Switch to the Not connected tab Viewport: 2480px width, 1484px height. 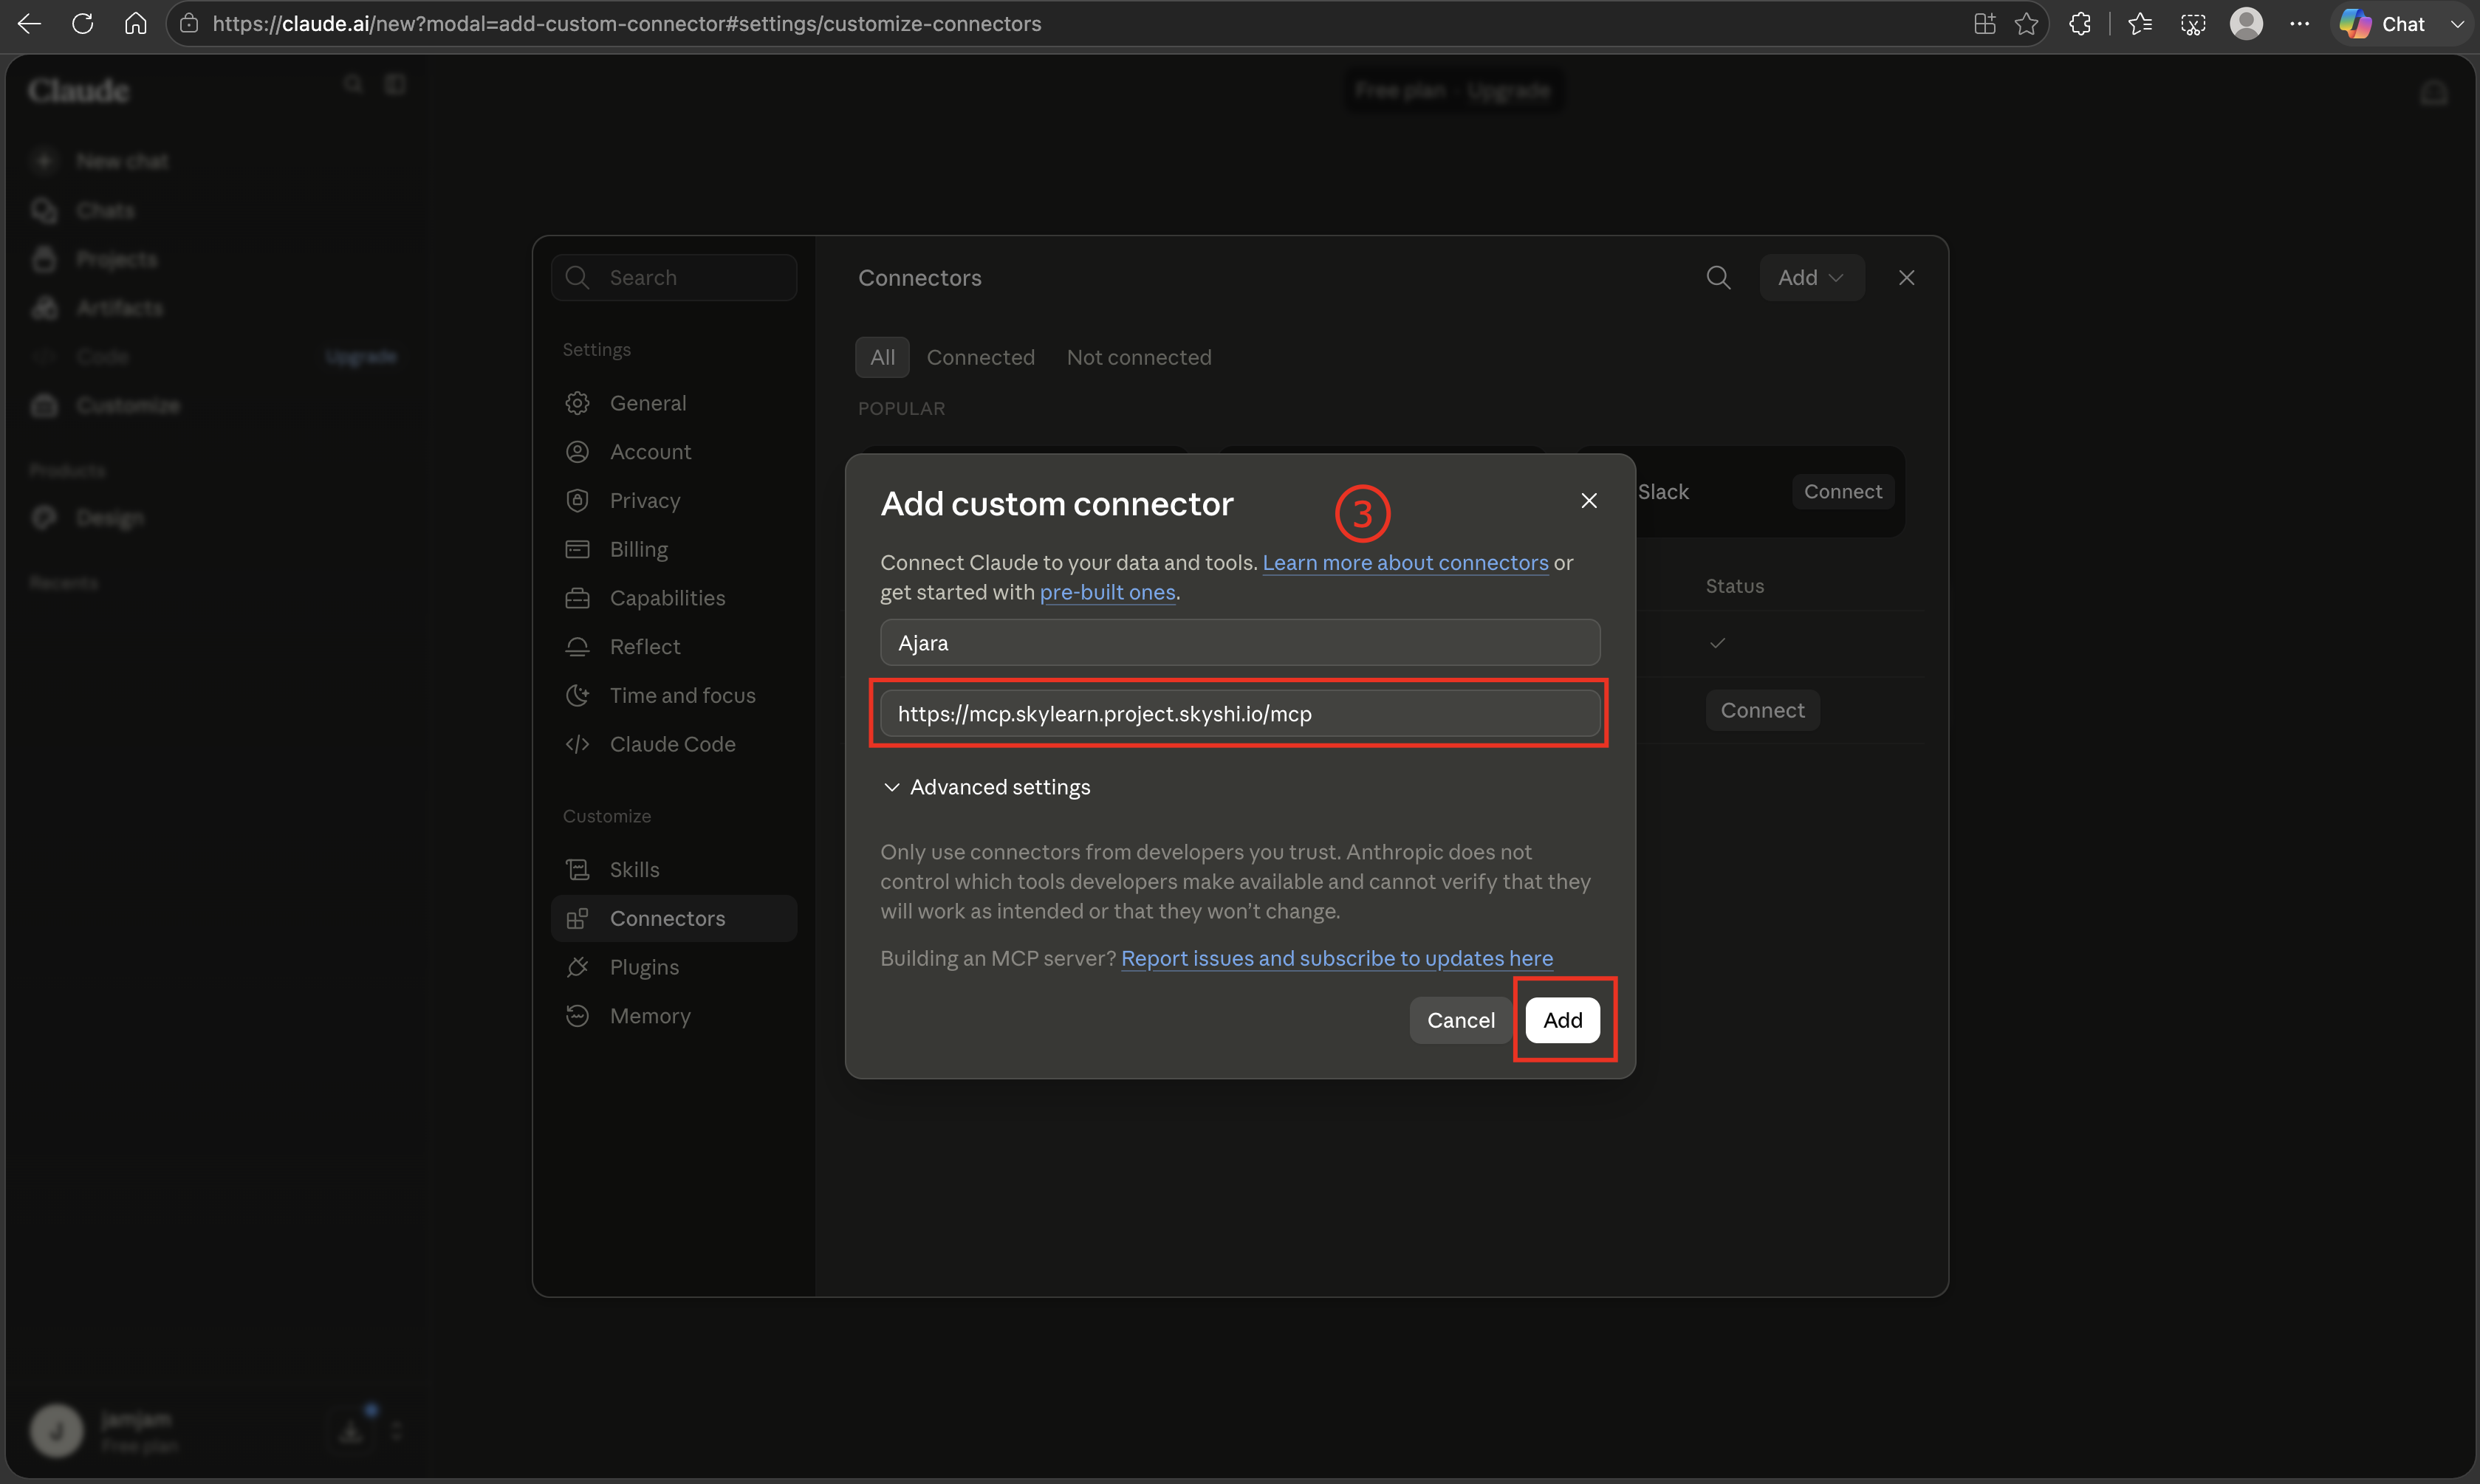click(x=1139, y=357)
